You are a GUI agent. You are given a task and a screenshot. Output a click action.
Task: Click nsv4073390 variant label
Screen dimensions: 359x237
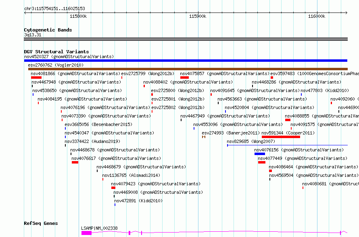click(106, 116)
